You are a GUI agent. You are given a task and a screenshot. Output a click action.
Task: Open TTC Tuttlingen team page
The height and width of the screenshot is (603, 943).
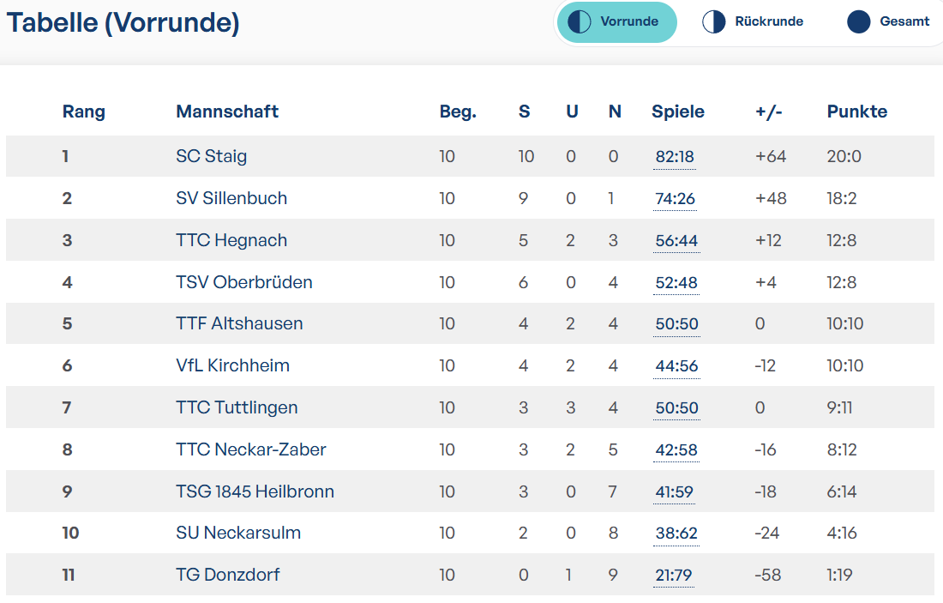(237, 407)
